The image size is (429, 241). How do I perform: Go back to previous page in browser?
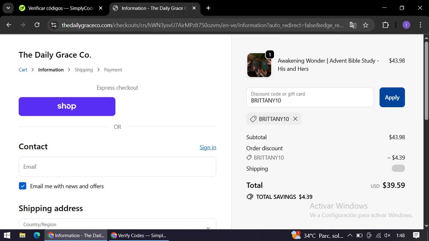tap(9, 25)
